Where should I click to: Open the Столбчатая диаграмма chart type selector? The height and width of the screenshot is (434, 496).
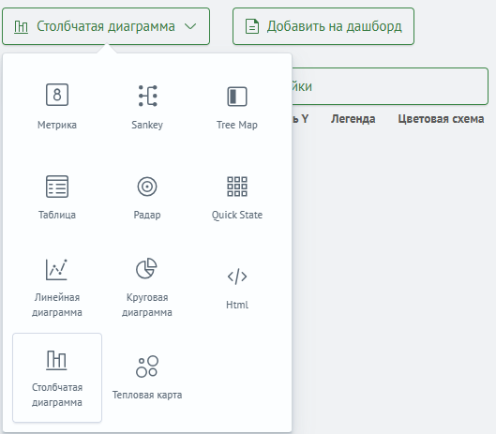(106, 26)
